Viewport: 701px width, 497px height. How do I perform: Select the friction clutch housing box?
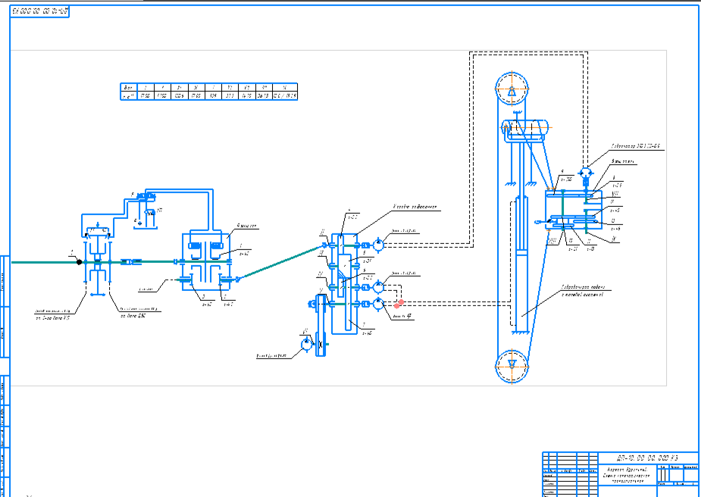click(203, 261)
